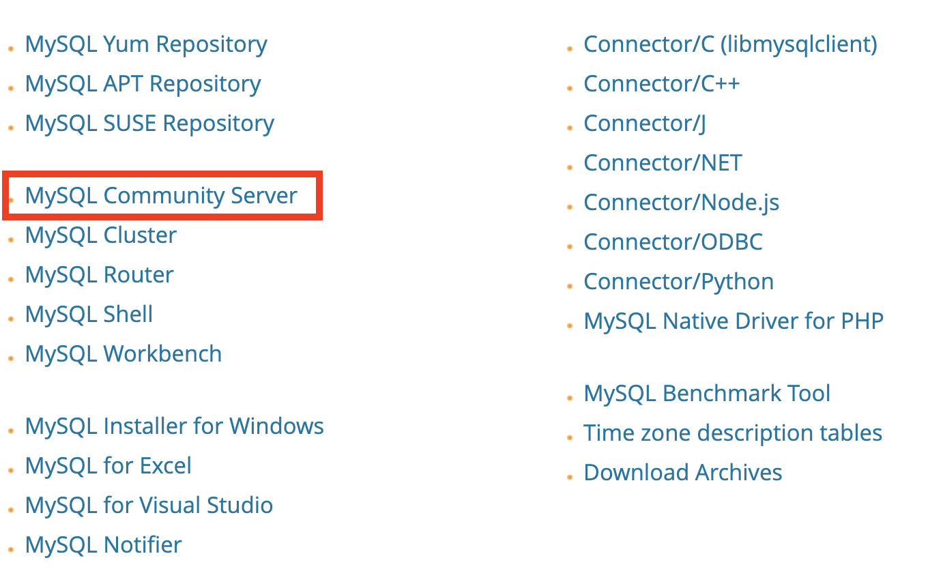
Task: Open Connector/C (libmysqlclient) page
Action: pos(730,44)
